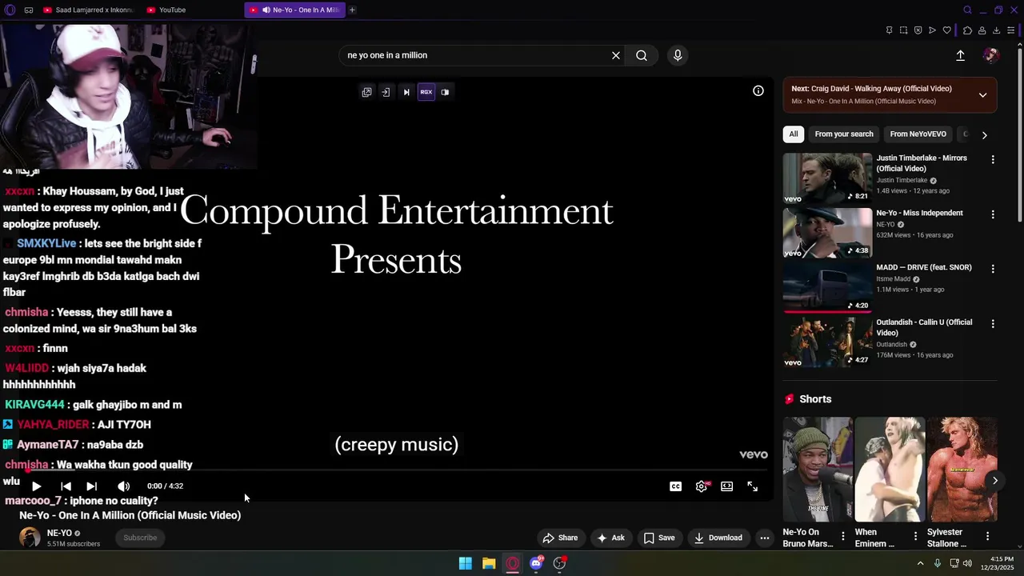Open the Opera GX main menu logo
The width and height of the screenshot is (1024, 576).
10,10
